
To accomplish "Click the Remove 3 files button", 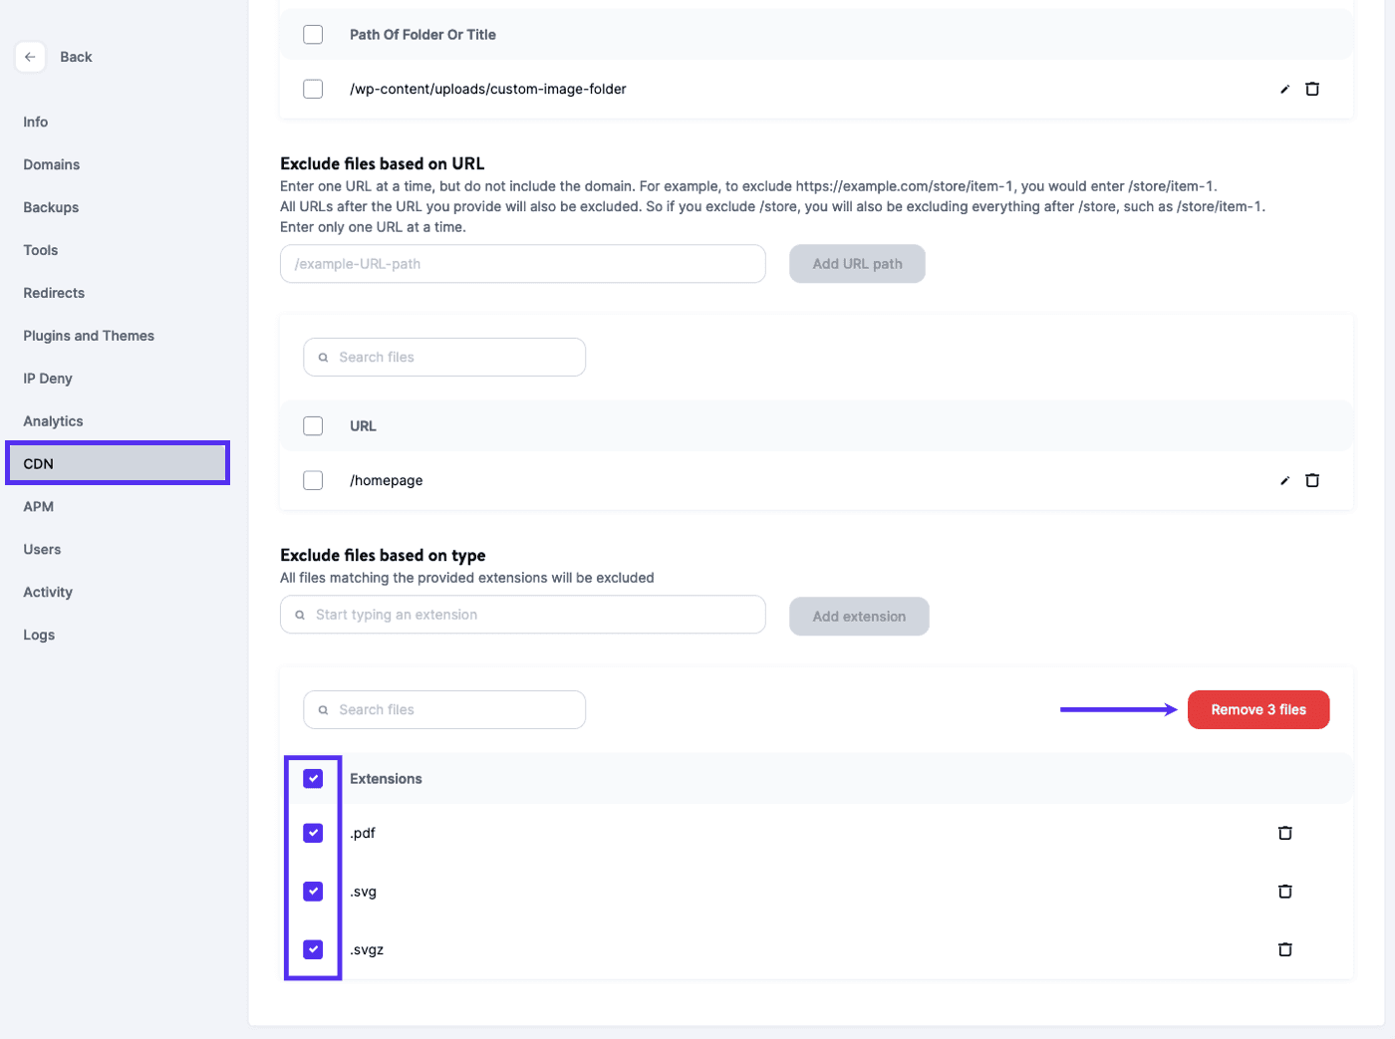I will click(x=1256, y=709).
